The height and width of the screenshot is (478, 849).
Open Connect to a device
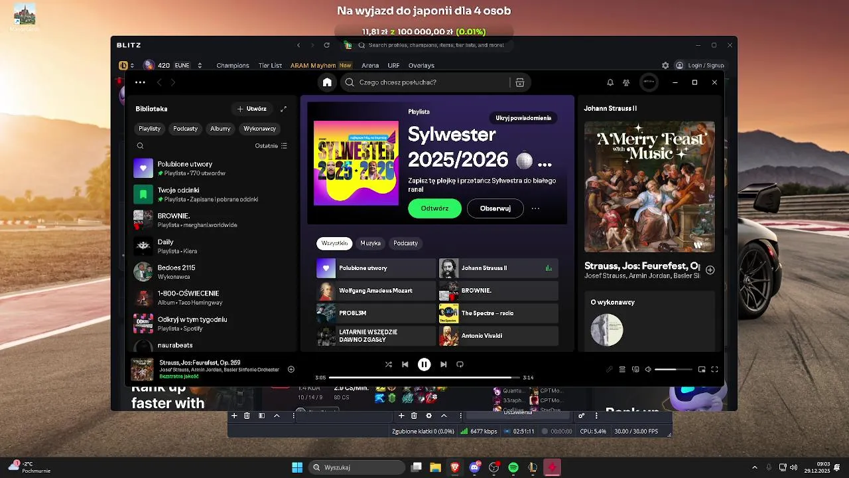tap(635, 370)
